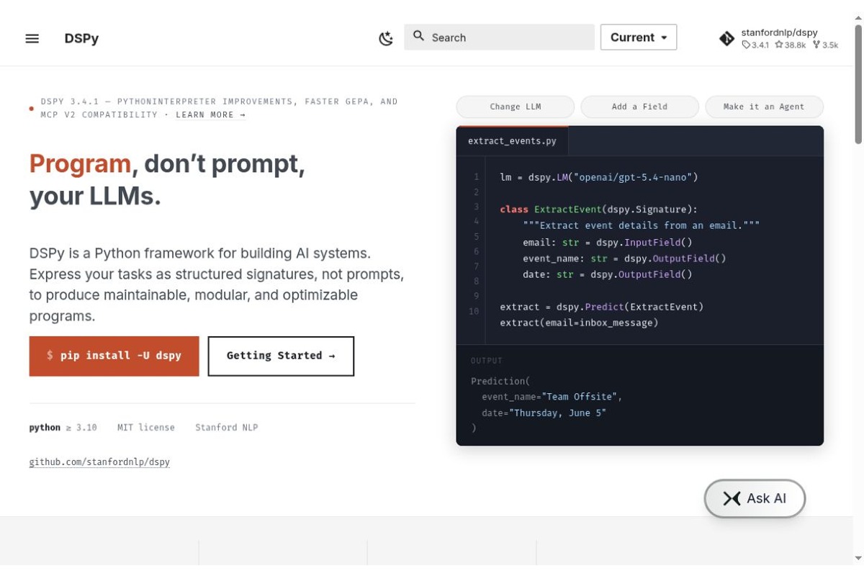Click the git repository icon
This screenshot has width=864, height=576.
click(727, 39)
